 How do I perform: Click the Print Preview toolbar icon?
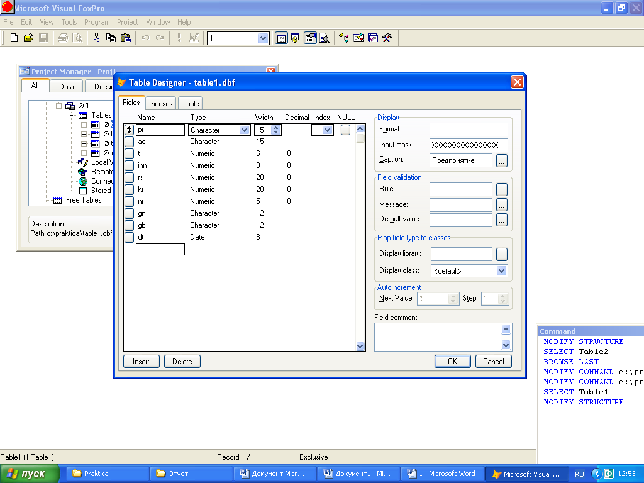(x=77, y=38)
